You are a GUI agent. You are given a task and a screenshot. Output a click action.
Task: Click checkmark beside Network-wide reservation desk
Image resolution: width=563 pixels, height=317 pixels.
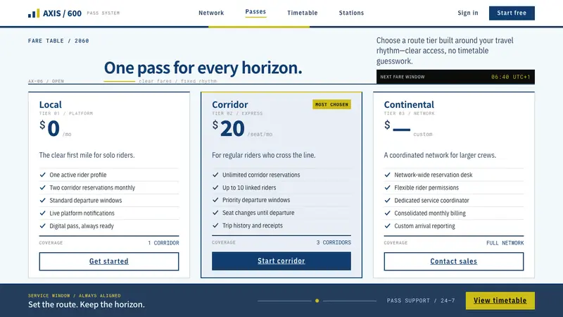tap(388, 175)
